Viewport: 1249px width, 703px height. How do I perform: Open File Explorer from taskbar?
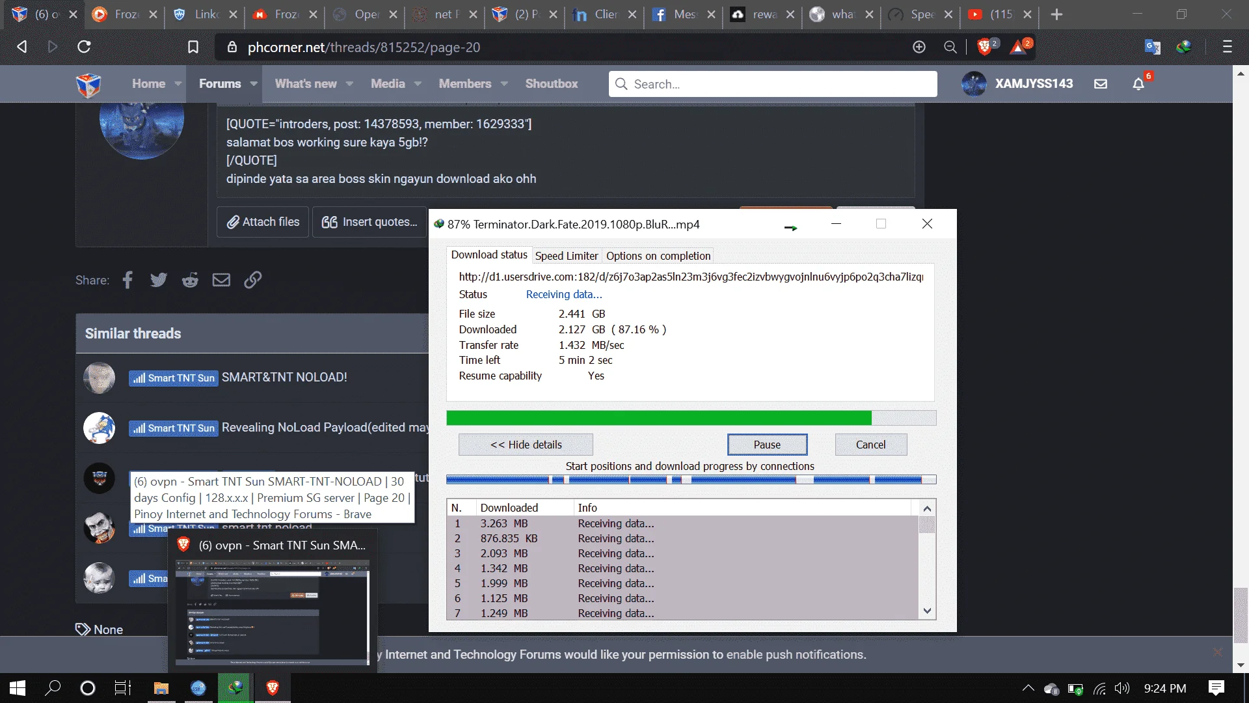161,688
